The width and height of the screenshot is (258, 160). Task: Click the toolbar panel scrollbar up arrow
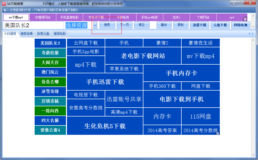tap(253, 16)
